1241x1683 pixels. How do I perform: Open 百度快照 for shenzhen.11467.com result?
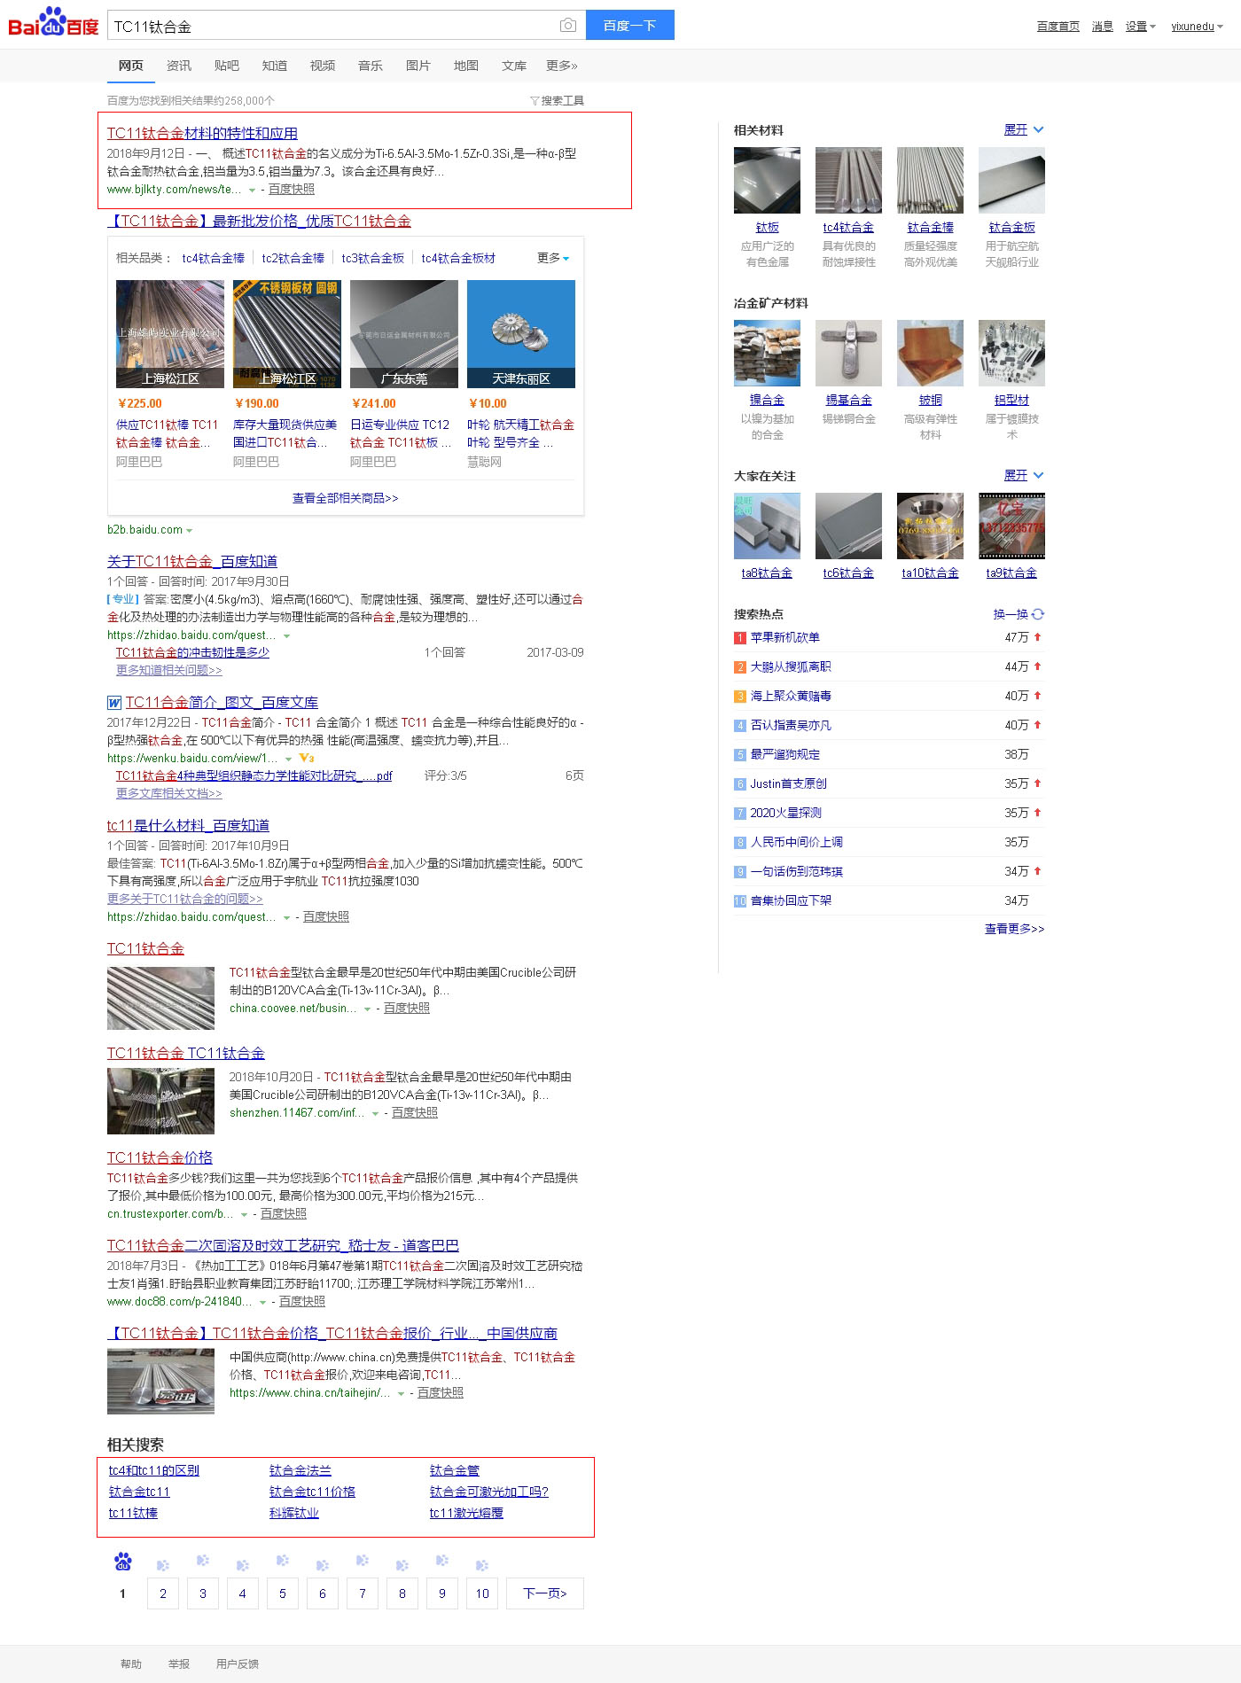415,1112
